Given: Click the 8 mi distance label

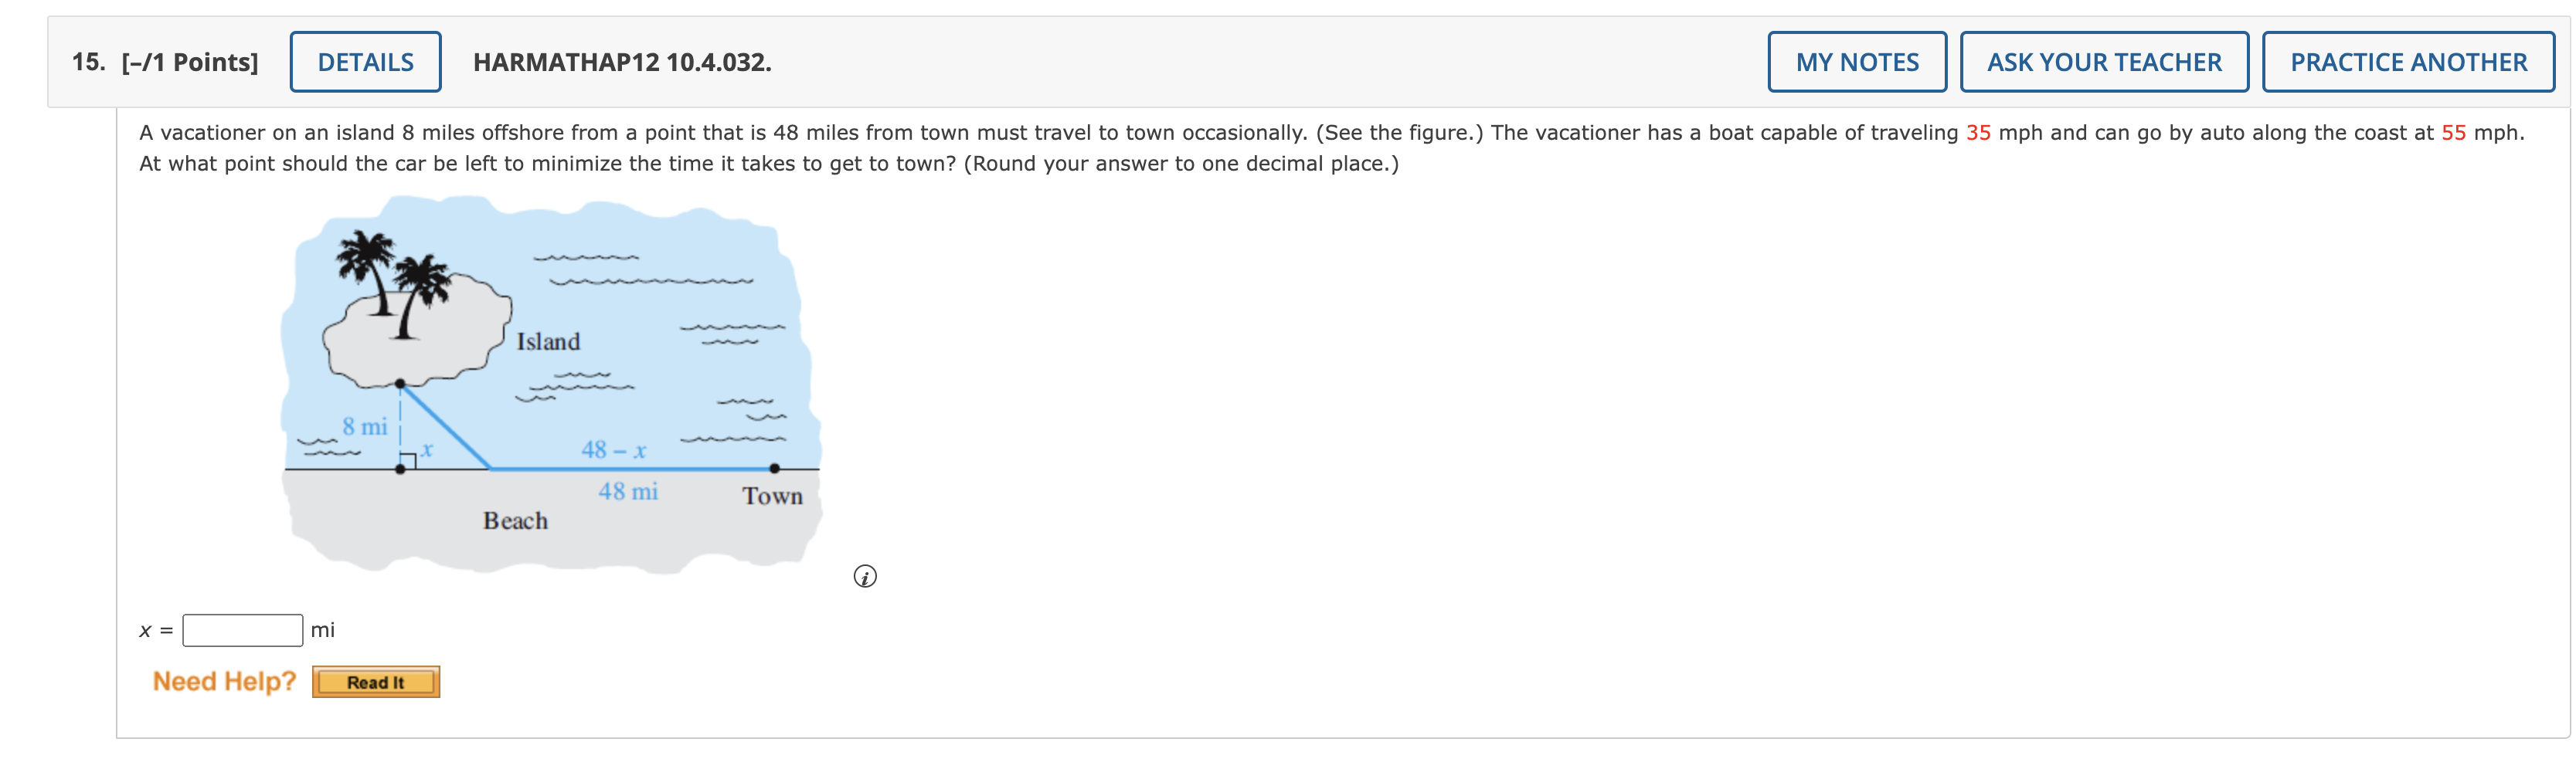Looking at the screenshot, I should click(x=364, y=426).
